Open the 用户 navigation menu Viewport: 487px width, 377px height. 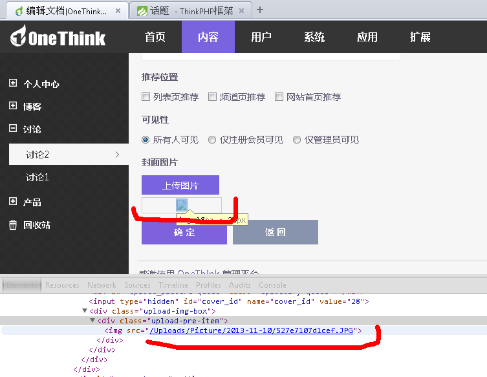[x=261, y=37]
